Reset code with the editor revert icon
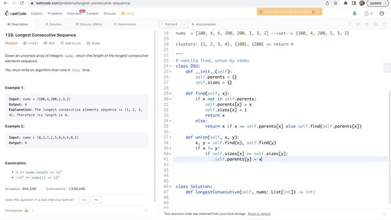 pos(367,24)
